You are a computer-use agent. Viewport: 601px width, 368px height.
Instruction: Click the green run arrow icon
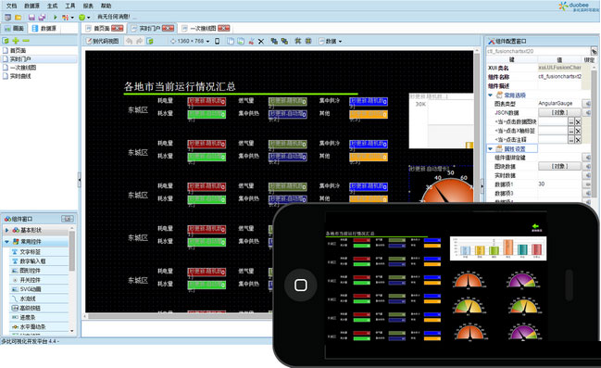(56, 18)
